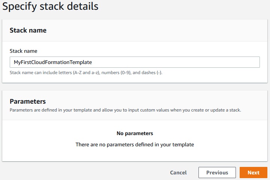This screenshot has height=180, width=270.
Task: Click 'numbers (0-9)' in the stack name hint
Action: tap(116, 73)
